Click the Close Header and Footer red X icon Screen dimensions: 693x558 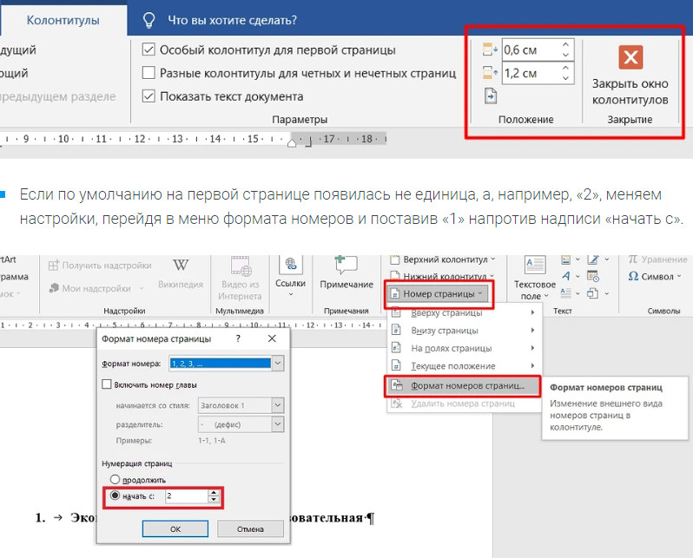coord(630,57)
